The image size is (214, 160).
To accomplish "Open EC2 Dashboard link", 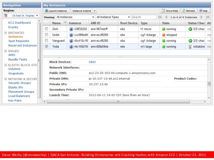I will [19, 23].
